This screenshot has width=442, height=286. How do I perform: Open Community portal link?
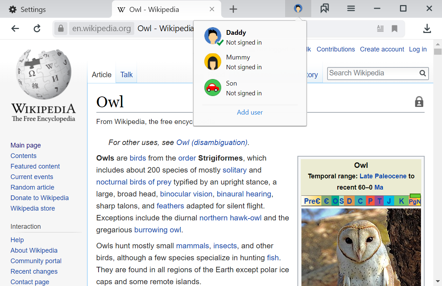click(x=36, y=261)
